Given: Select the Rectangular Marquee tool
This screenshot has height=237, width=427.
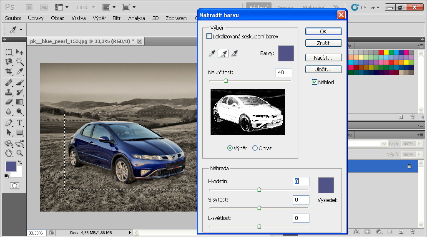Looking at the screenshot, I should pyautogui.click(x=9, y=52).
